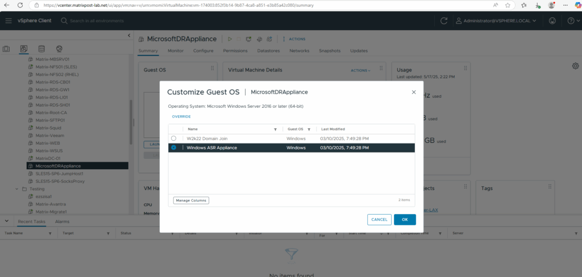Screen dimensions: 582x277
Task: Select Matrix-Avantra in the tree
Action: coord(52,204)
